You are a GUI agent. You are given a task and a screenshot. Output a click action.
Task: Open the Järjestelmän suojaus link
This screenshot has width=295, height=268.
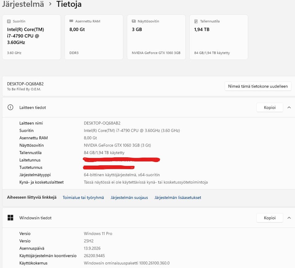click(129, 197)
